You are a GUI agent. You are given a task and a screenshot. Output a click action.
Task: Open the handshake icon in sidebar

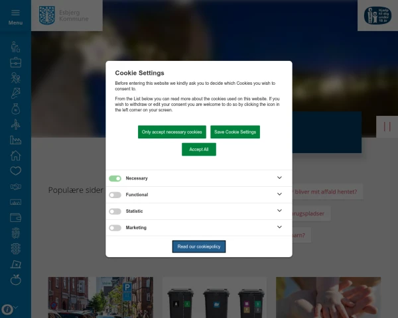tap(15, 187)
